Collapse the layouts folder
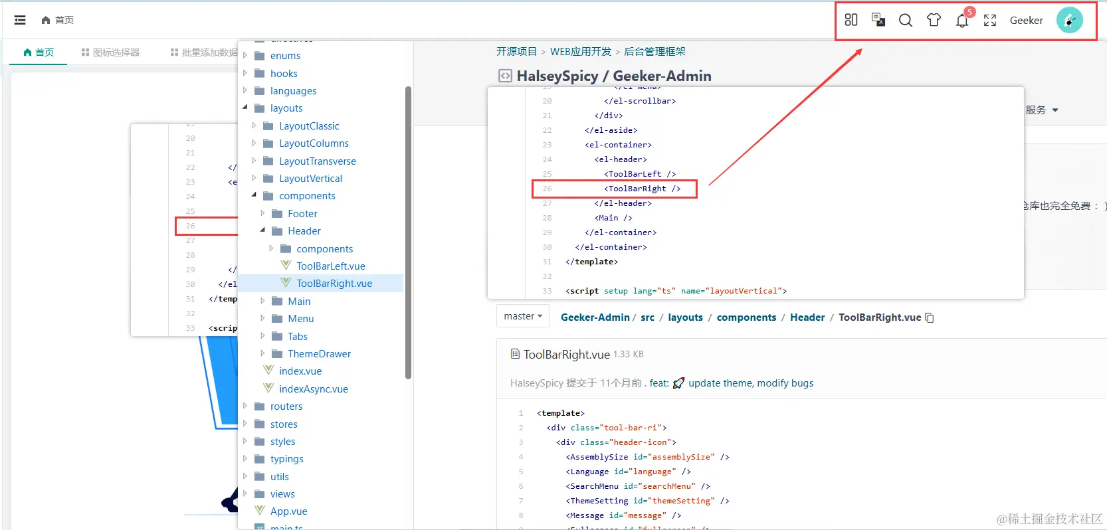 (245, 107)
